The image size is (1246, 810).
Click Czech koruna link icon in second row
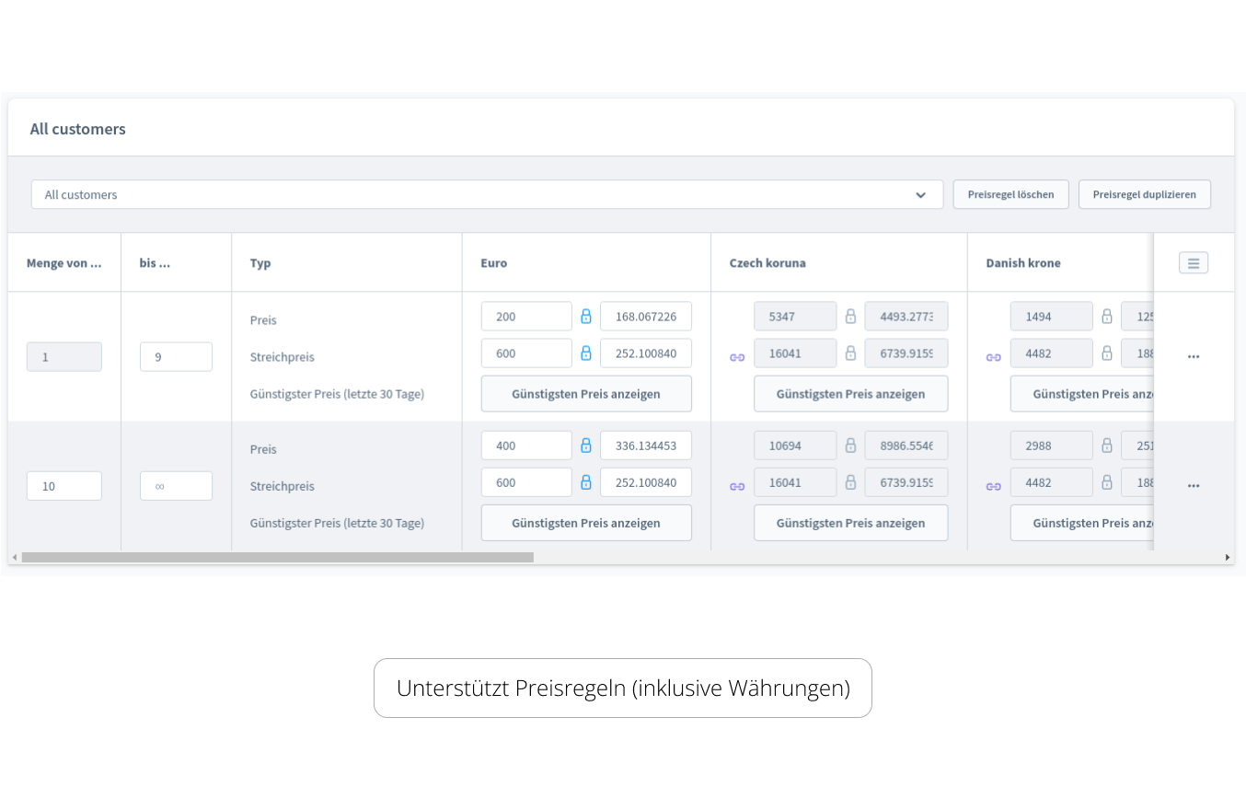(737, 486)
